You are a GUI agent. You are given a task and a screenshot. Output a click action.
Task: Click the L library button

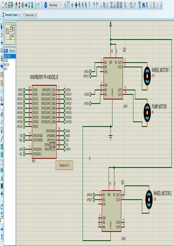7,51
